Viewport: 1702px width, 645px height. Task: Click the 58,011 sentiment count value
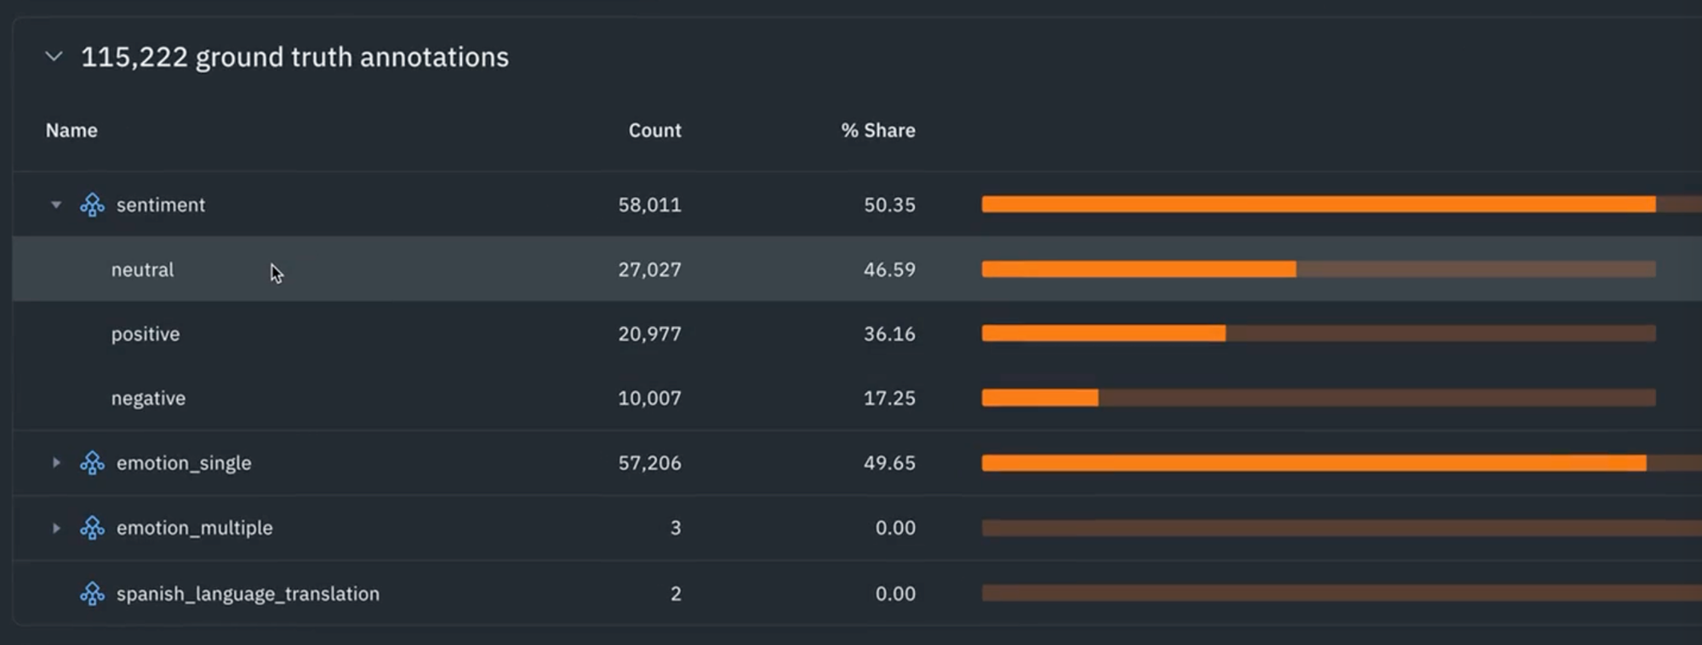pyautogui.click(x=649, y=205)
